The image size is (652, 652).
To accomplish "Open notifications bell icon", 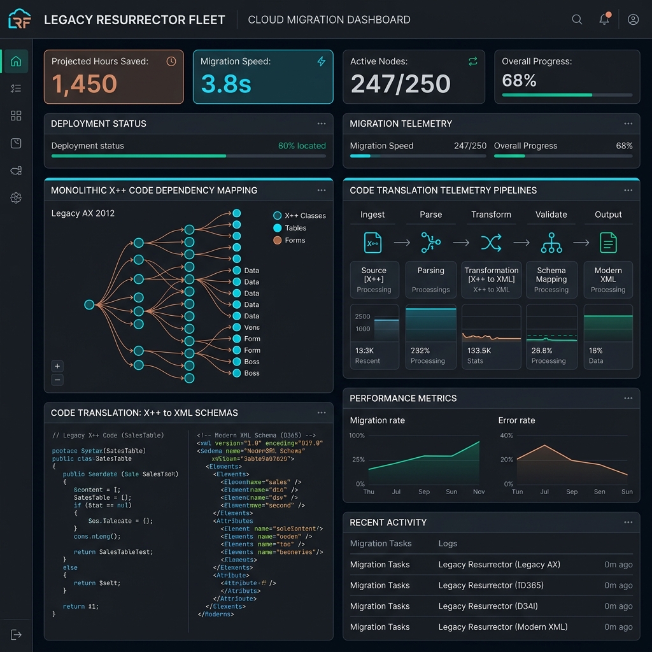I will pos(605,18).
